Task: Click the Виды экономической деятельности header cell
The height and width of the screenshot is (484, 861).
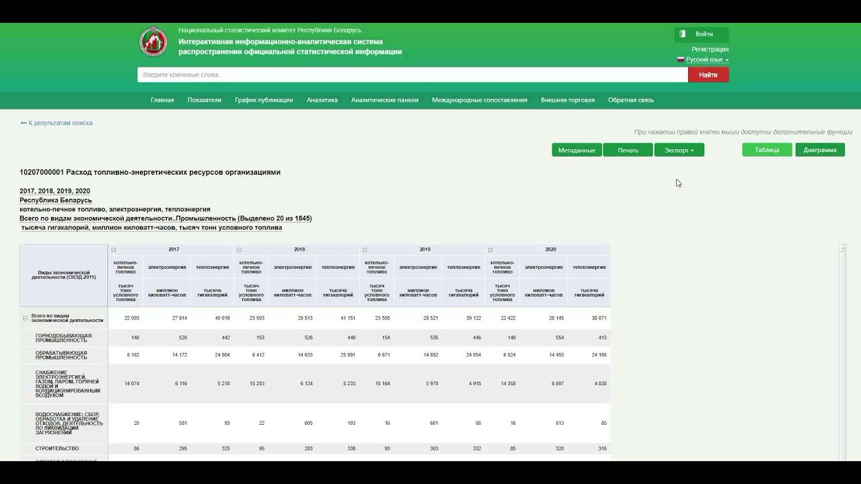Action: (64, 275)
